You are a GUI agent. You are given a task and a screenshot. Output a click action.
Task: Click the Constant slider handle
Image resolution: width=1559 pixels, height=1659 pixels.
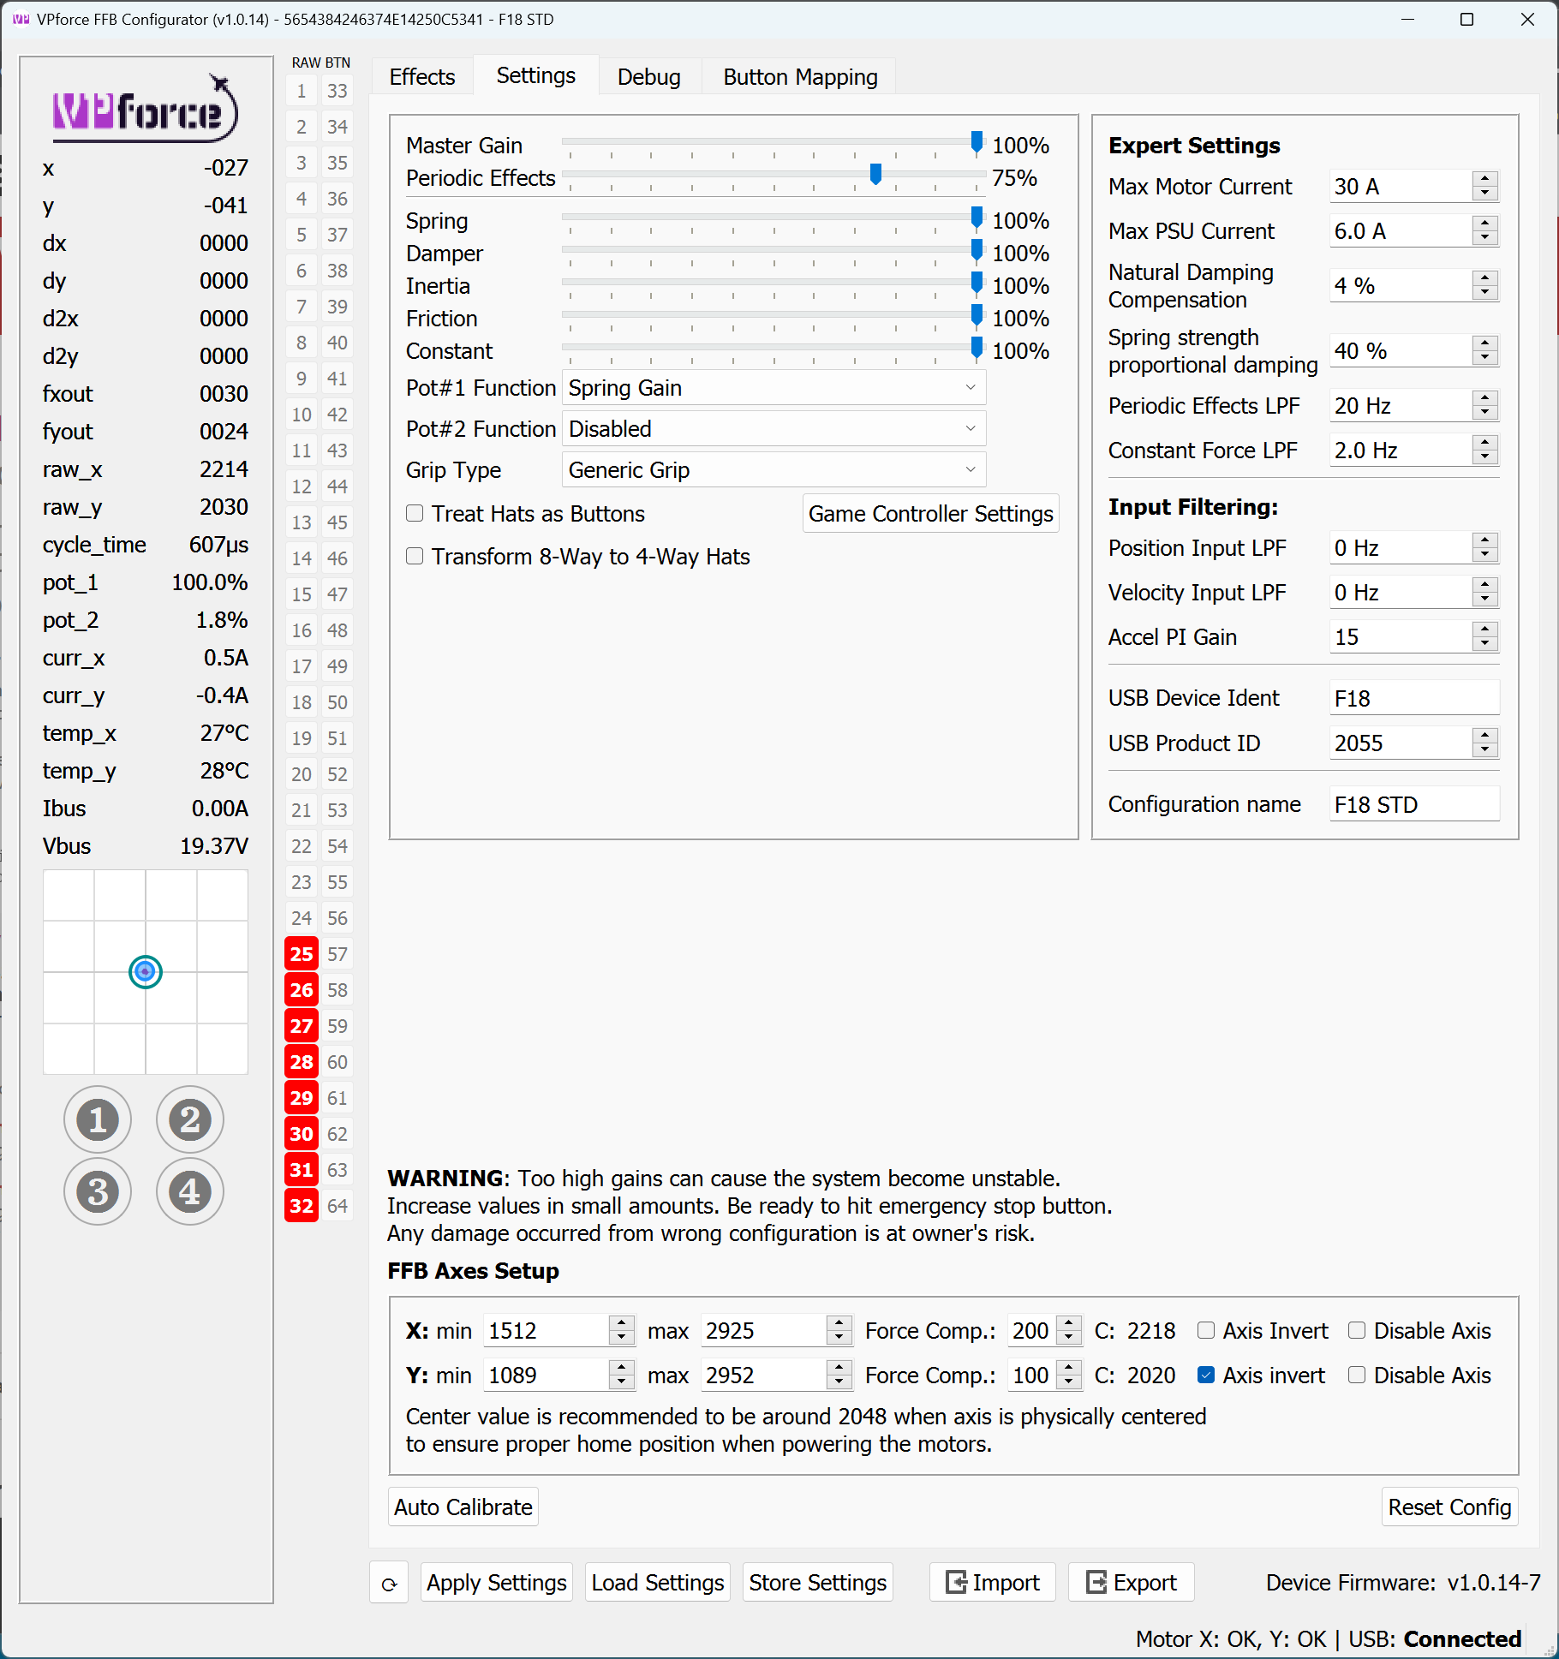977,349
